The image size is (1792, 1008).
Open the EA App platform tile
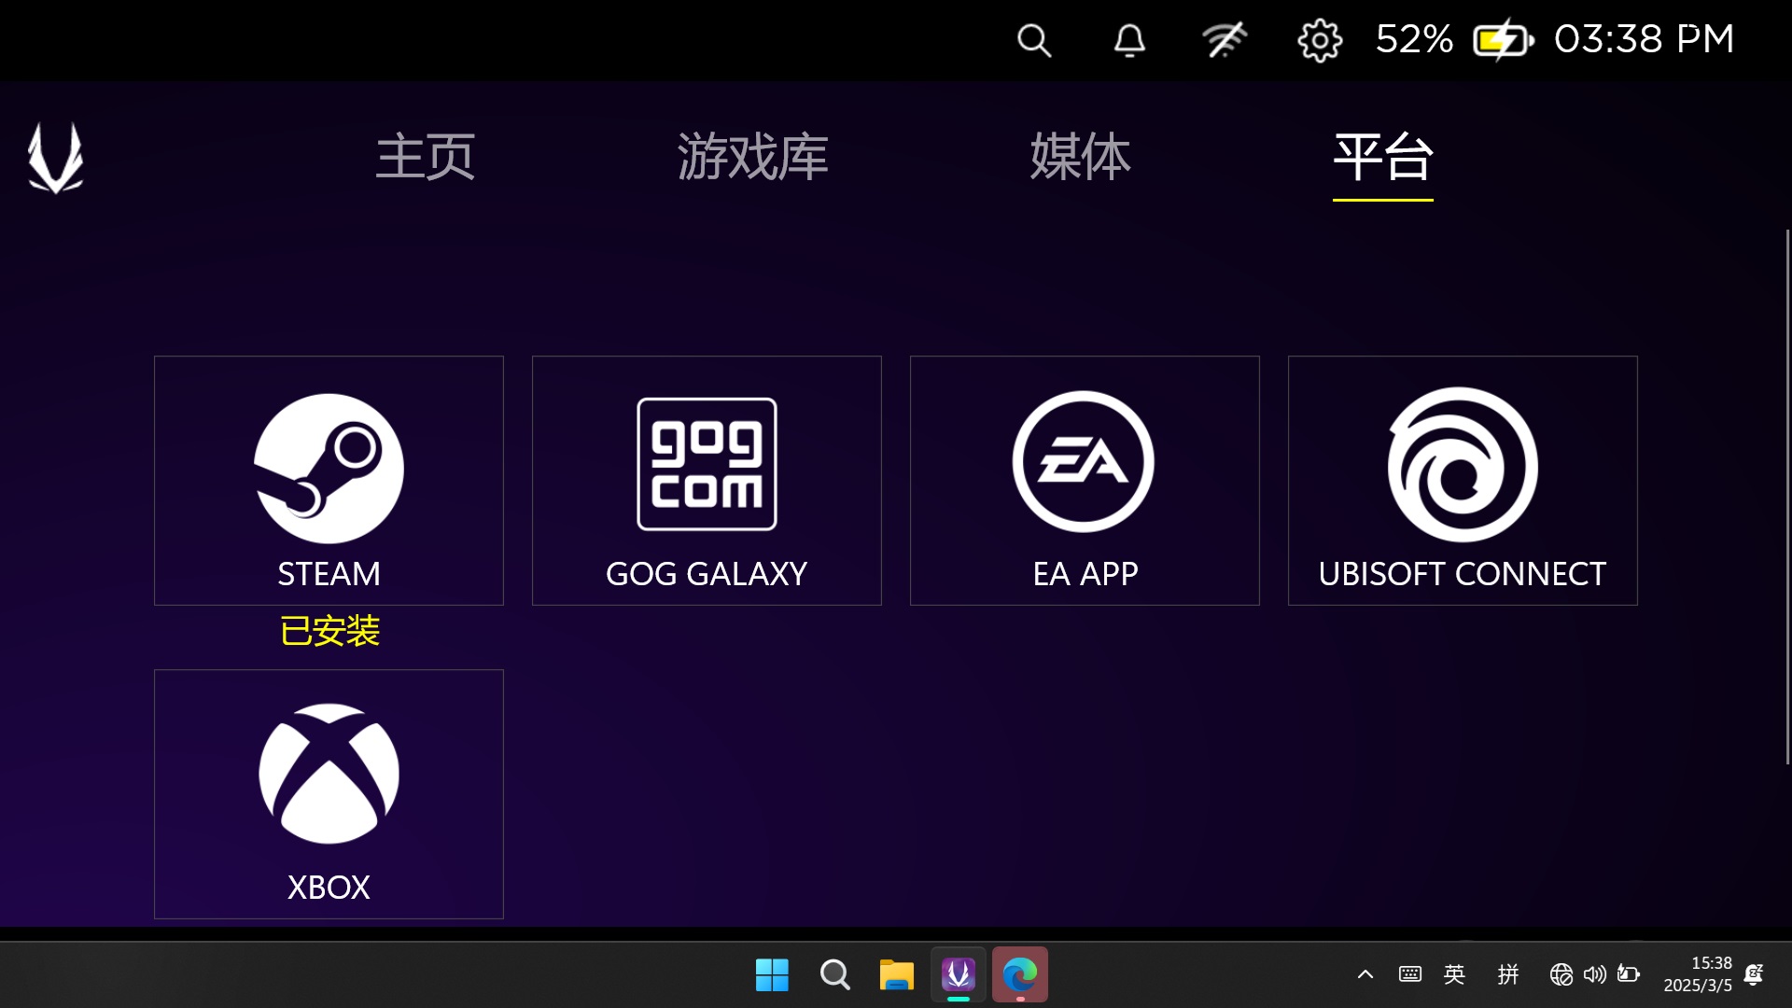pos(1085,481)
